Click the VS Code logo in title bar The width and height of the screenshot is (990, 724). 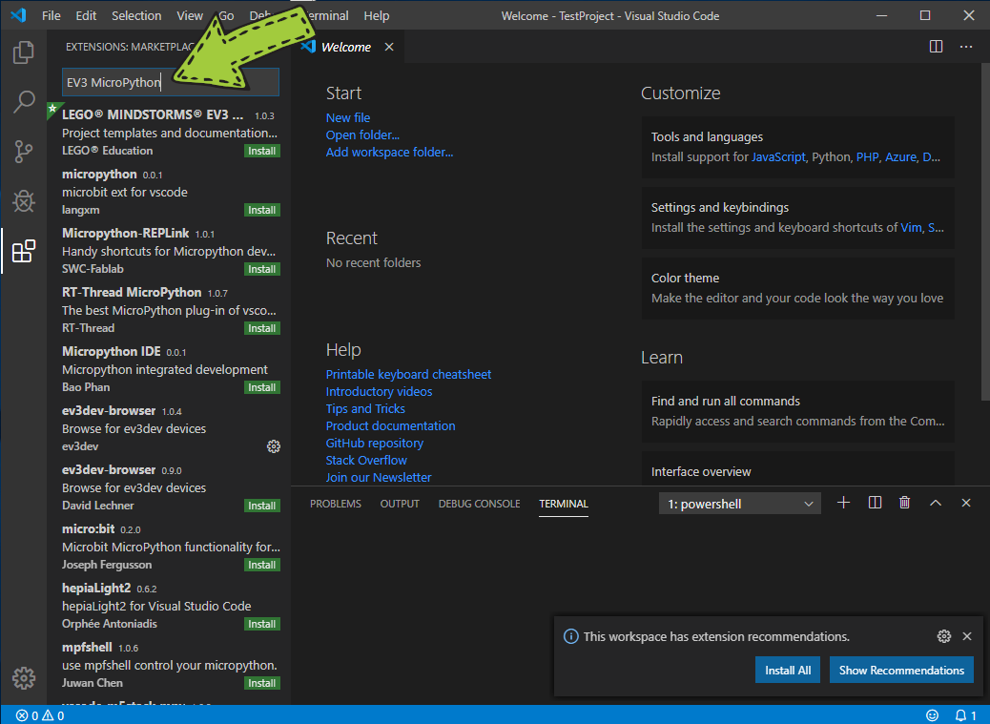point(18,15)
